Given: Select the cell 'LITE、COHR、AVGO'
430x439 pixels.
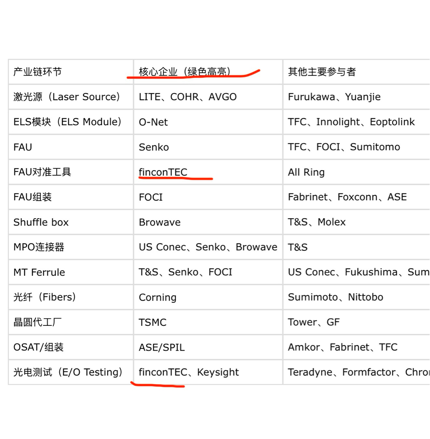Looking at the screenshot, I should [208, 96].
